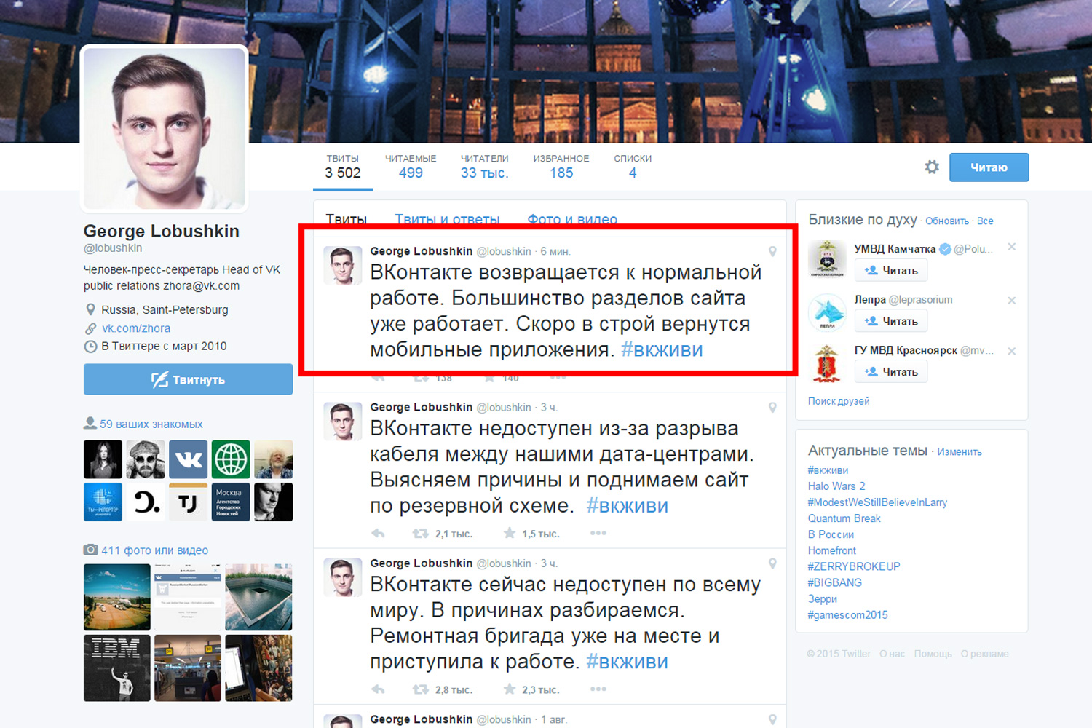Select the Halo Wars 2 trending topic
1092x728 pixels.
click(836, 486)
